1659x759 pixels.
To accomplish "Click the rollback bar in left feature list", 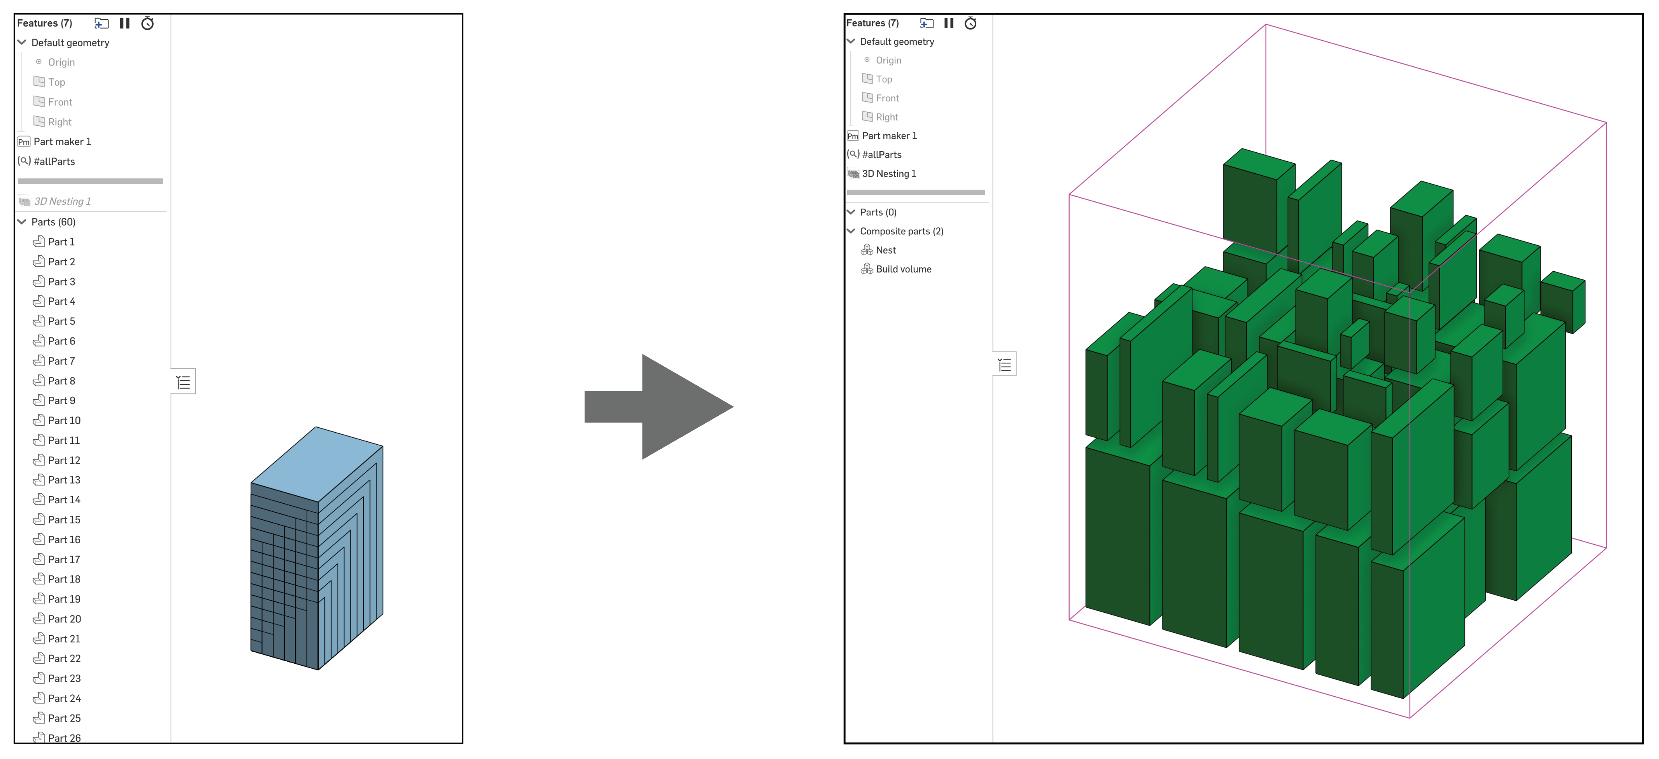I will tap(90, 182).
